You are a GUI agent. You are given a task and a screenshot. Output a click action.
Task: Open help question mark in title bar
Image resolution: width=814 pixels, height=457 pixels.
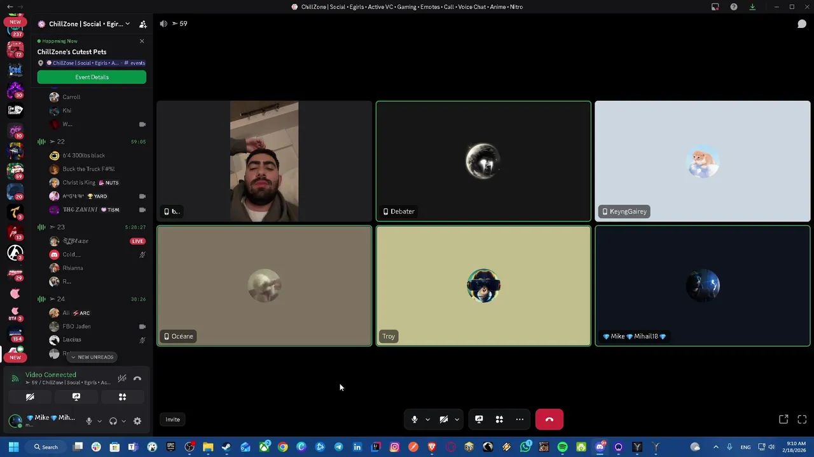coord(734,7)
